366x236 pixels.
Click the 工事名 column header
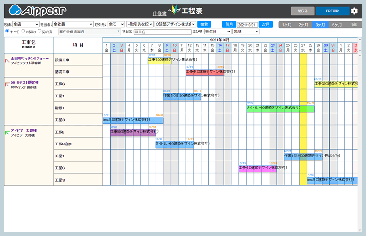pyautogui.click(x=29, y=44)
